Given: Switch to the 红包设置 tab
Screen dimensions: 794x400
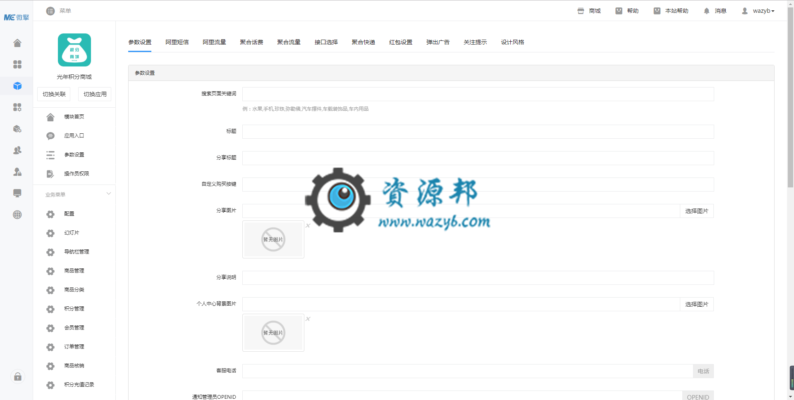Looking at the screenshot, I should click(400, 42).
